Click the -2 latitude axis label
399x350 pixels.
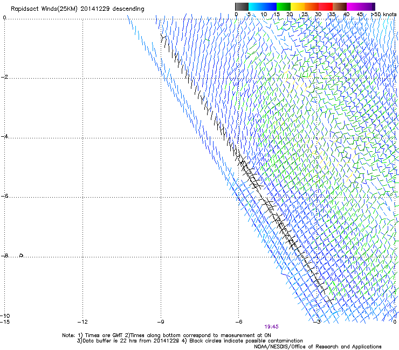click(4, 77)
